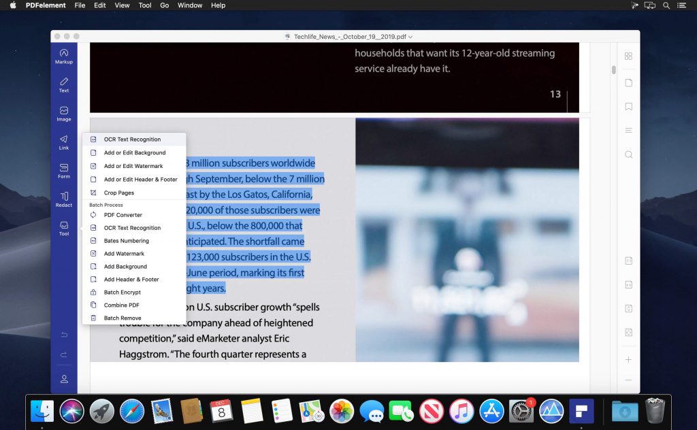Open the annotations list panel

click(x=628, y=130)
